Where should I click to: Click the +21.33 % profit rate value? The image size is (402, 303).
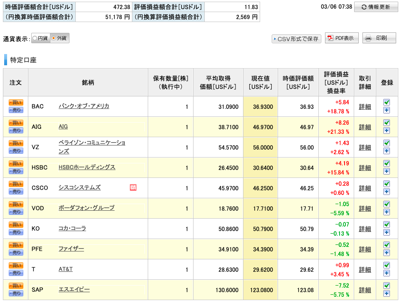coord(338,132)
